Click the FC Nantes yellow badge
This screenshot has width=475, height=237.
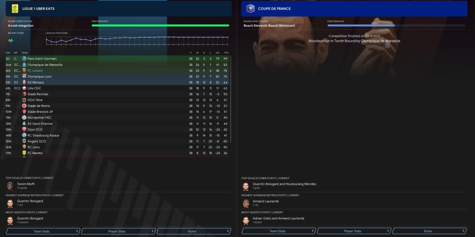click(24, 153)
